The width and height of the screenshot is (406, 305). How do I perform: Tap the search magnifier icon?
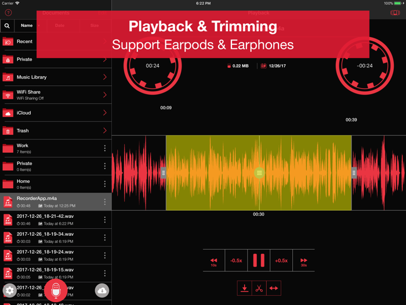[7, 26]
